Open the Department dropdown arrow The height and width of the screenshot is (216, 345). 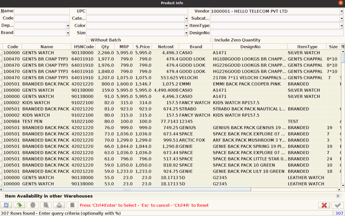[x=68, y=26]
